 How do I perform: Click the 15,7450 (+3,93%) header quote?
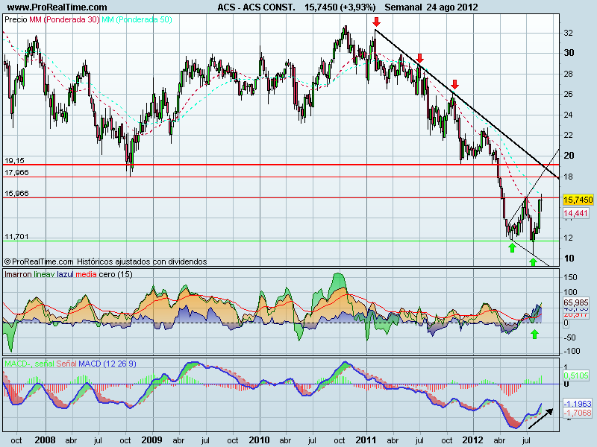click(340, 7)
